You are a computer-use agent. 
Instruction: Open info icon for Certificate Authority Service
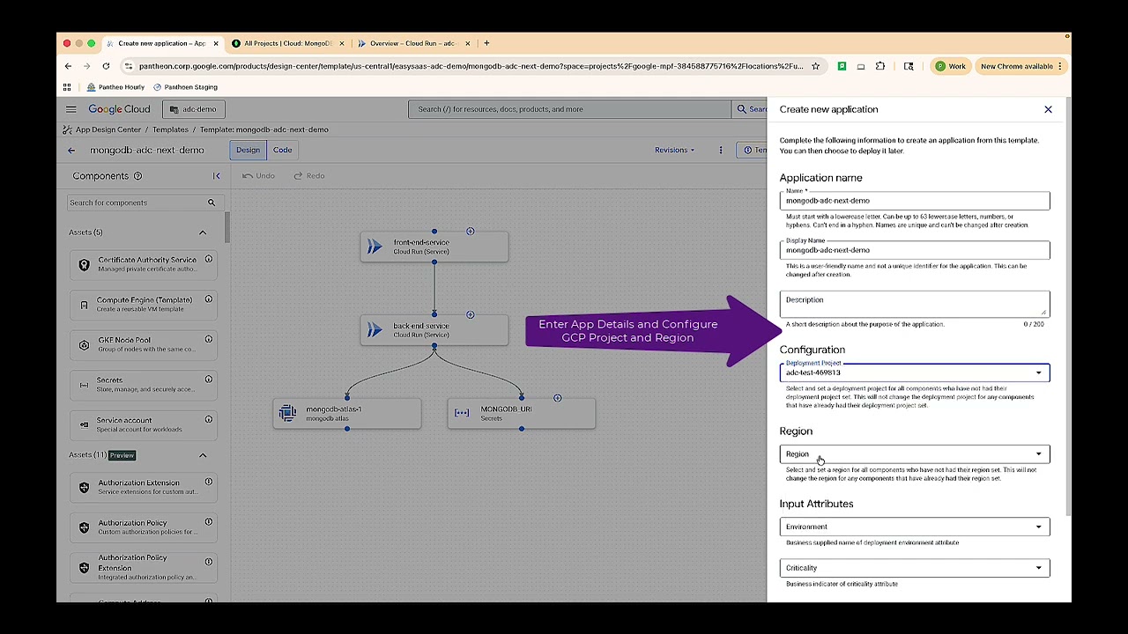(209, 260)
